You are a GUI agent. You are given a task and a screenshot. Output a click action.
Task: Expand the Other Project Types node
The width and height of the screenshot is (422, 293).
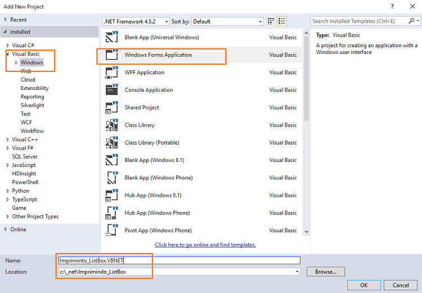tap(8, 217)
